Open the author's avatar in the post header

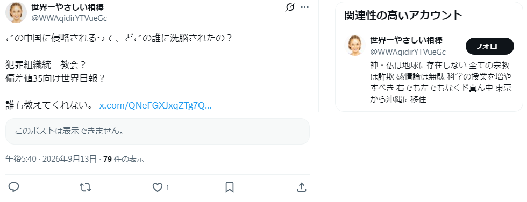click(x=16, y=12)
